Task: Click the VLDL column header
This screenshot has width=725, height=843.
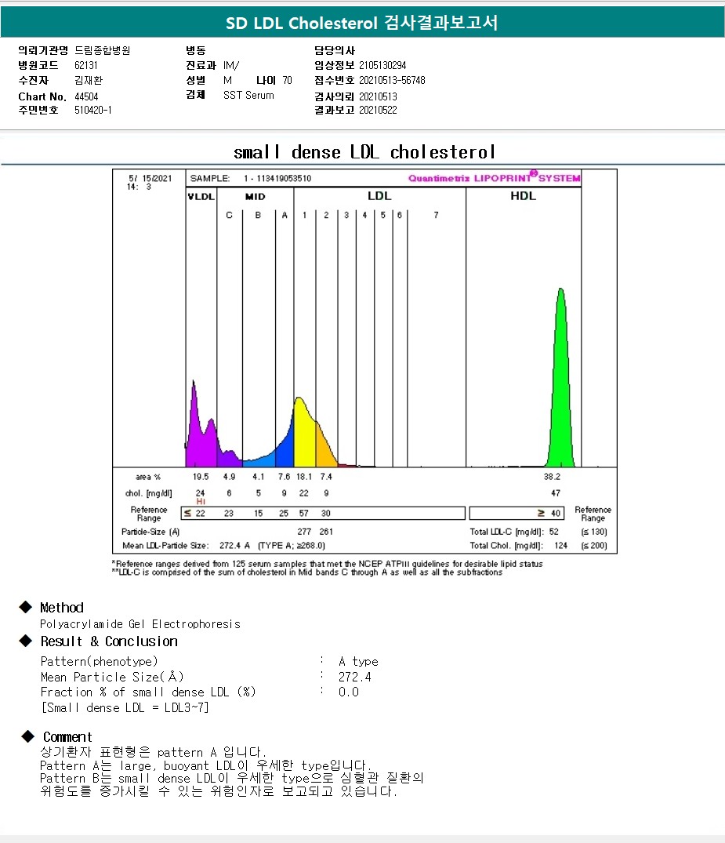Action: pyautogui.click(x=201, y=197)
